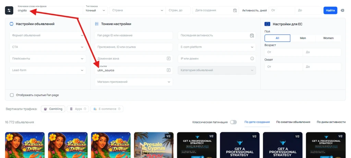Enable the Отображать скрытые Fan page checkbox
Viewport: 351px width, 158px height.
[12, 95]
